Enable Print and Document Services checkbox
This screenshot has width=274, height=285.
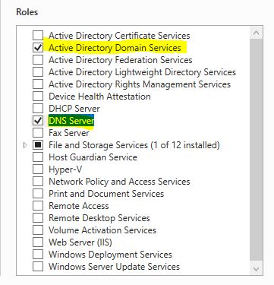click(38, 194)
